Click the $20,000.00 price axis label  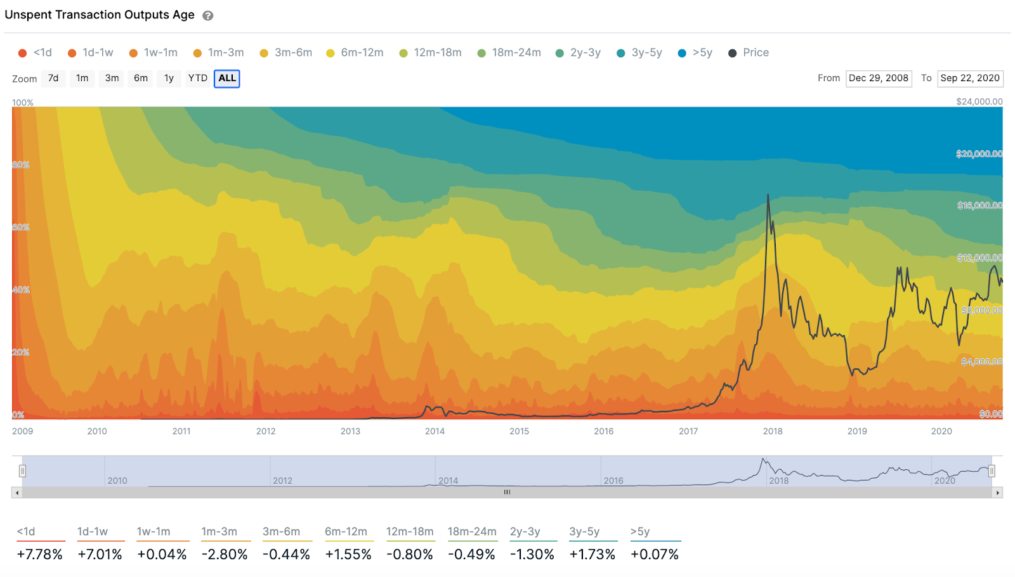tap(979, 154)
